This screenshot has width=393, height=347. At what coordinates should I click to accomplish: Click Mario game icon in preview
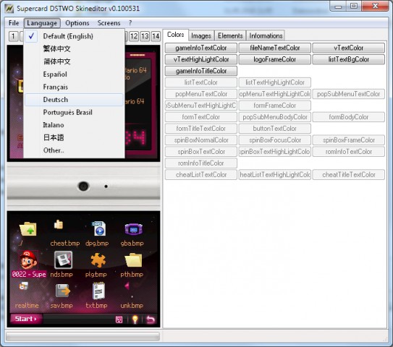(x=28, y=260)
